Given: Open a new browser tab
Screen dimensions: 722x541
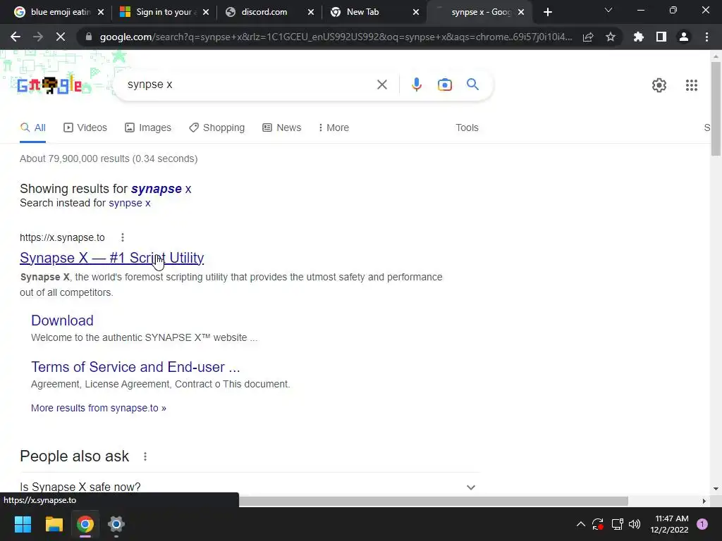Looking at the screenshot, I should point(547,12).
